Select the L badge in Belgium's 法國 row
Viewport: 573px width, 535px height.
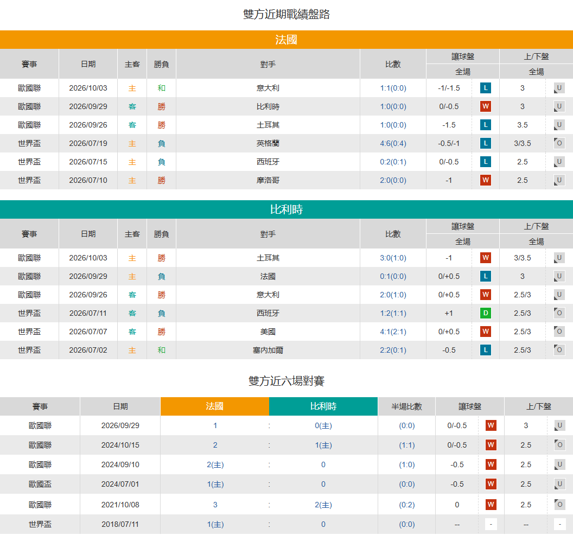485,276
